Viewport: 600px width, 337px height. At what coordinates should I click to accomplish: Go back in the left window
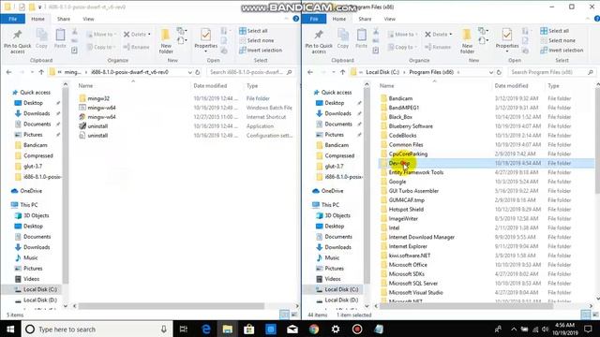coord(8,72)
